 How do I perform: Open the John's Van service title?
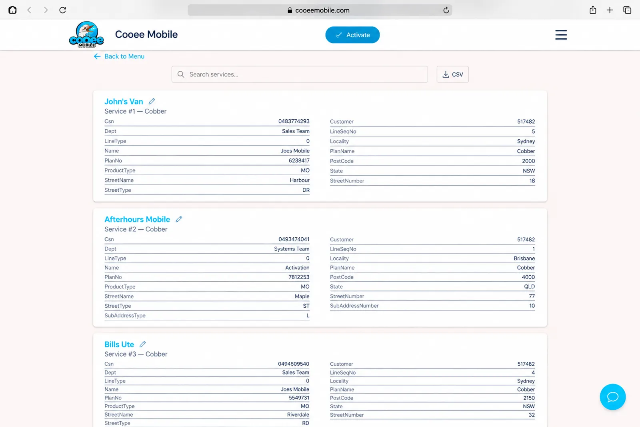point(124,102)
